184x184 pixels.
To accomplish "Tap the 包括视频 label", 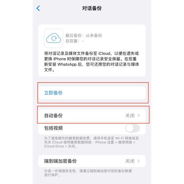I will pyautogui.click(x=53, y=128).
